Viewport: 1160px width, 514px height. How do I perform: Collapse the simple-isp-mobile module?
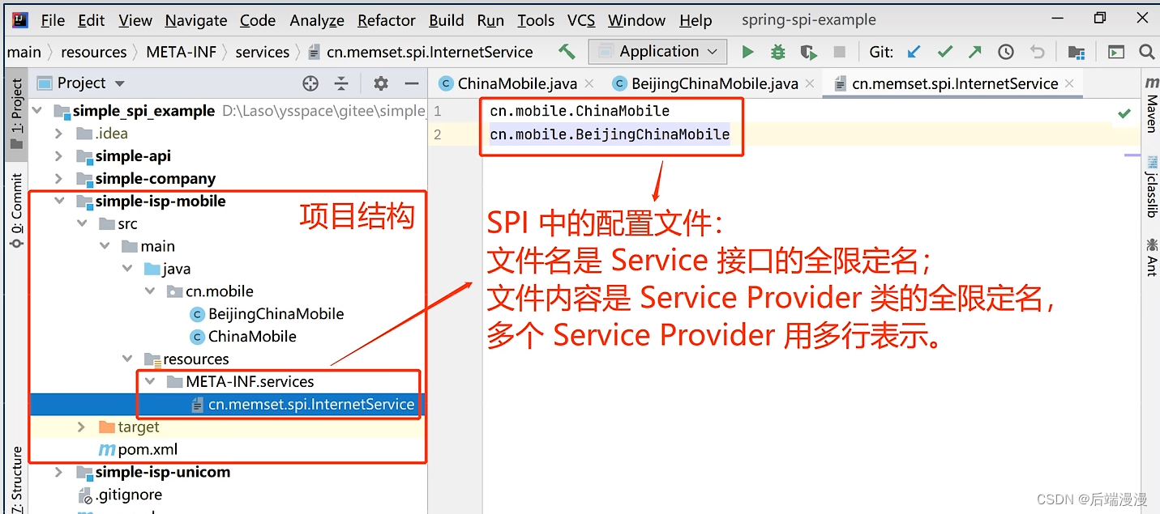[58, 202]
